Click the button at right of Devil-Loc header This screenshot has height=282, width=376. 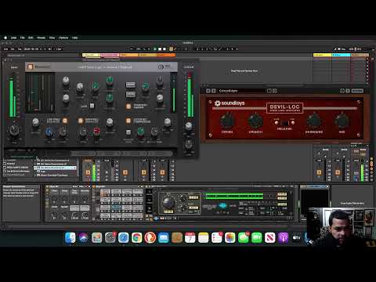point(357,91)
